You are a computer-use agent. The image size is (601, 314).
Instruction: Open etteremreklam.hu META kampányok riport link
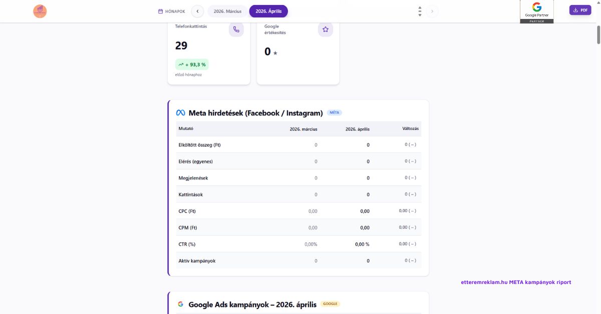(x=516, y=282)
